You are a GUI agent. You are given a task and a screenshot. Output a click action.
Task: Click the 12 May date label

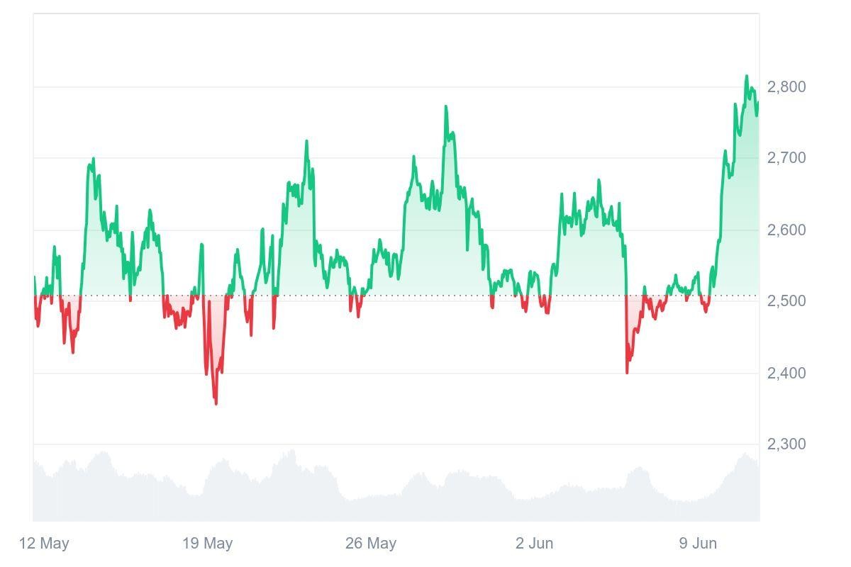(44, 544)
